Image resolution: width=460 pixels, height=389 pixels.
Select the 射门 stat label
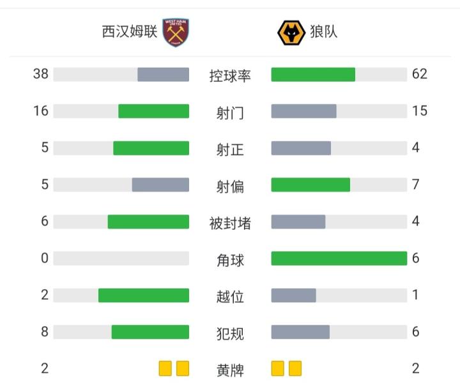tap(230, 112)
